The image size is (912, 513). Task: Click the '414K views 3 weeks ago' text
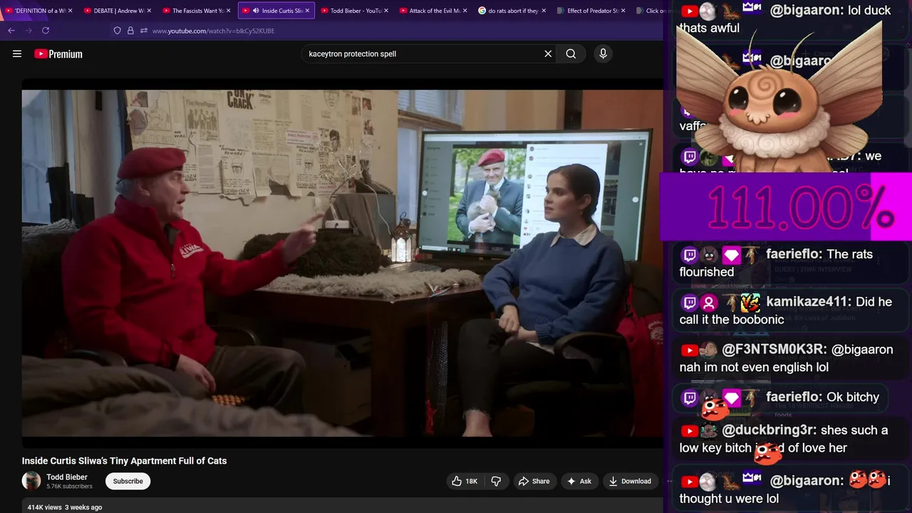point(65,507)
